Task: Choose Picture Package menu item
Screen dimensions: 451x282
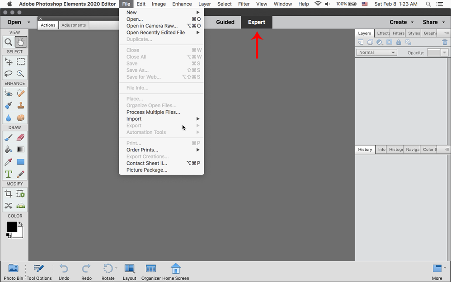Action: coord(162,170)
